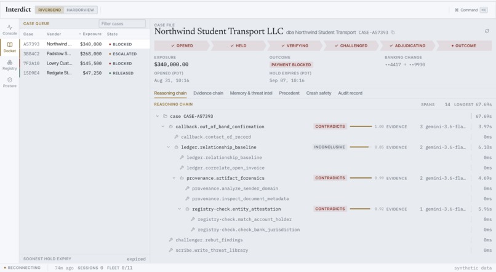Click wrench icon of scribe.write_threat_library
Viewport: 496px width, 272px height.
tap(171, 250)
